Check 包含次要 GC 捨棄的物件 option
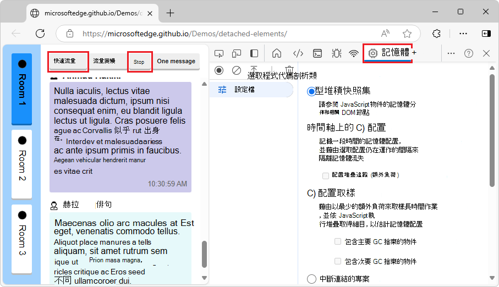 [x=338, y=261]
